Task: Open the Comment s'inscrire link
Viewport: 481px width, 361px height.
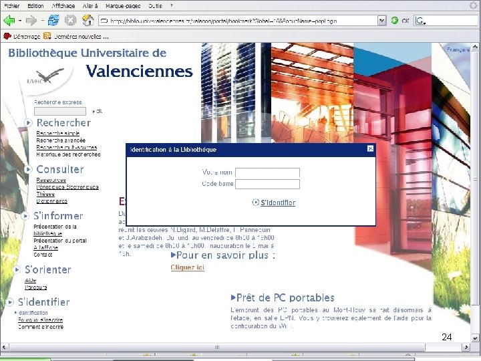Action: click(41, 327)
